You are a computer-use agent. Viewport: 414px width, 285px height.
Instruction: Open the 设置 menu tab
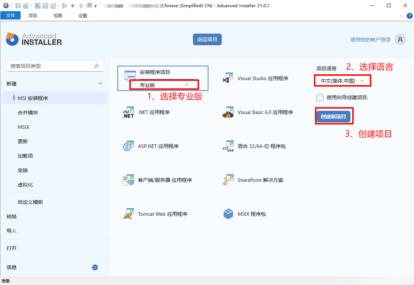pyautogui.click(x=83, y=16)
